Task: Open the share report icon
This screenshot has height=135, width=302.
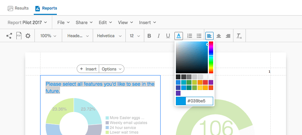Action: coord(9,36)
